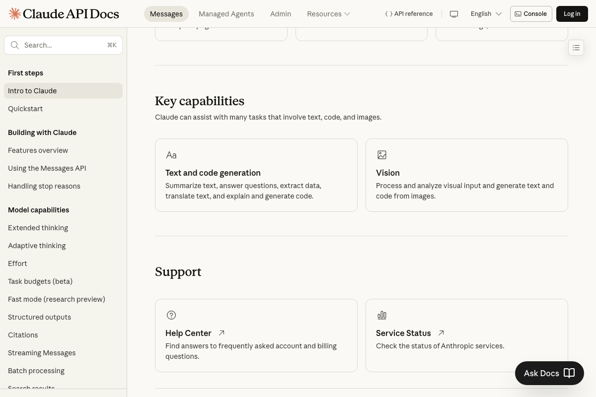This screenshot has width=596, height=397.
Task: Click the Help Center external arrow icon
Action: pos(222,333)
